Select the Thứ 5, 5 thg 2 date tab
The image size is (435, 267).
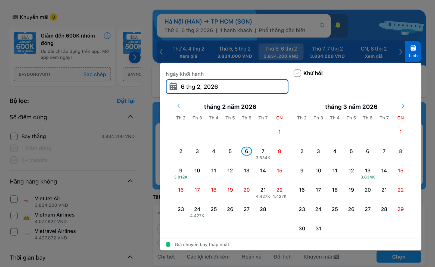tap(235, 52)
